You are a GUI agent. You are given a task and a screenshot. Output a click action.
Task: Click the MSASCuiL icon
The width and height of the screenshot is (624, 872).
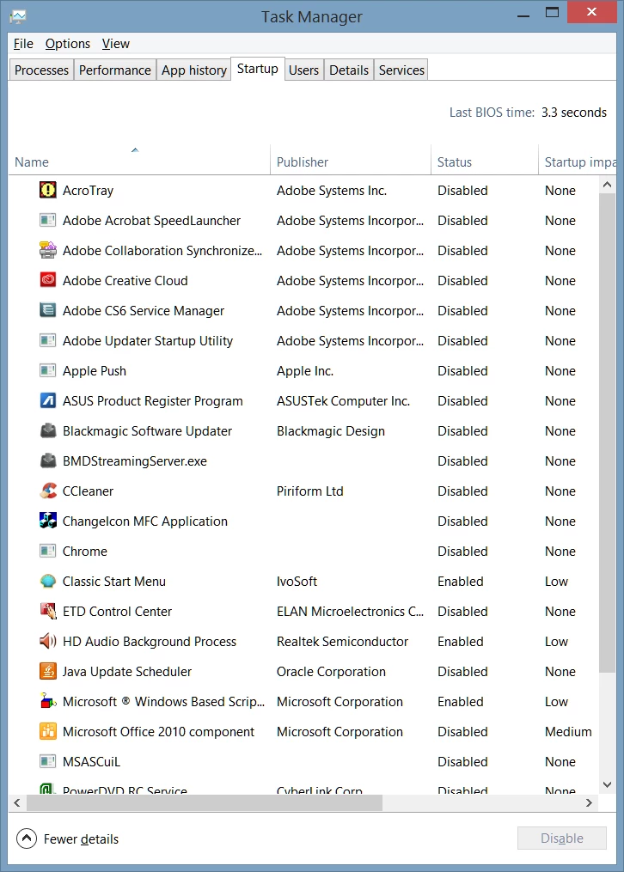[x=48, y=761]
